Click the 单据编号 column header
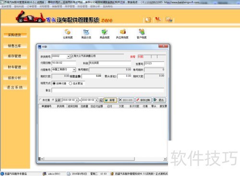Viewport: 240px width, 176px height. pyautogui.click(x=47, y=106)
